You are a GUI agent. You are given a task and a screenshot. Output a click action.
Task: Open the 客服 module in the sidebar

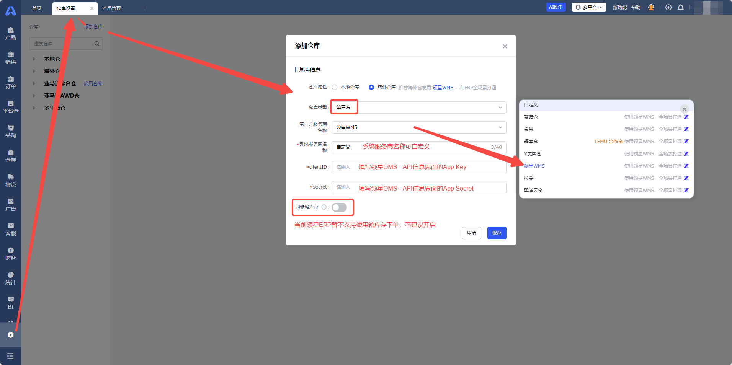[x=11, y=230]
